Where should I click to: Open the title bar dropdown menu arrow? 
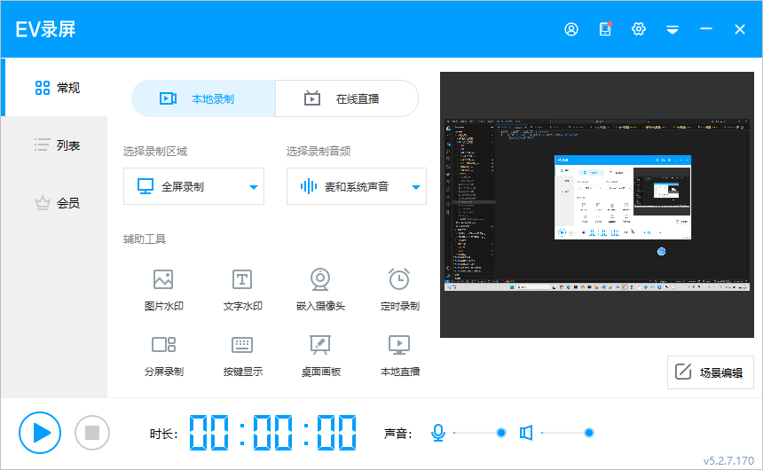pyautogui.click(x=673, y=29)
